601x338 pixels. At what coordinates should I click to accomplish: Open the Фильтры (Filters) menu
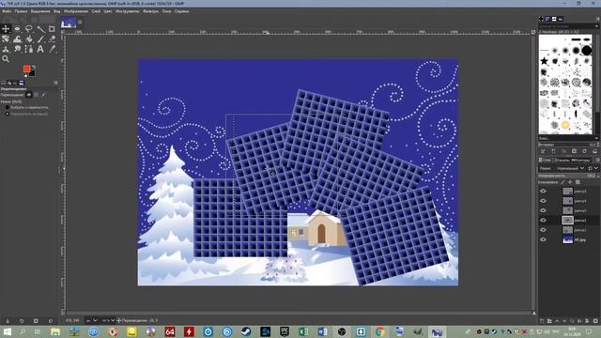pyautogui.click(x=150, y=11)
